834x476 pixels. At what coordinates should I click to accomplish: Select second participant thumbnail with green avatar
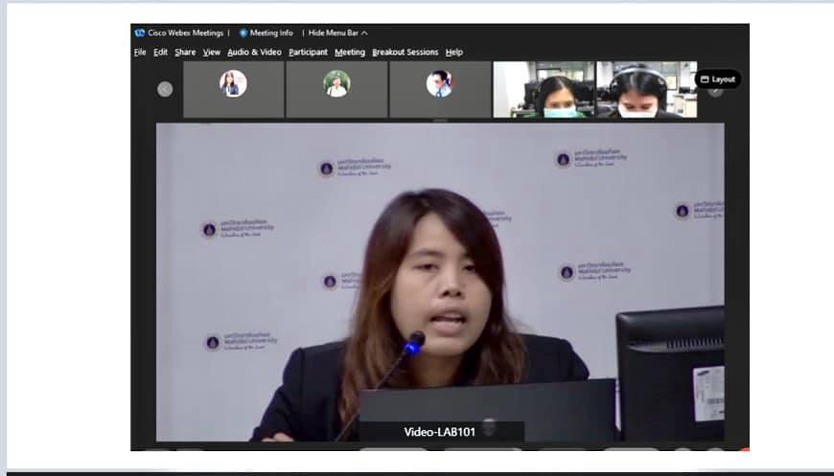coord(336,89)
